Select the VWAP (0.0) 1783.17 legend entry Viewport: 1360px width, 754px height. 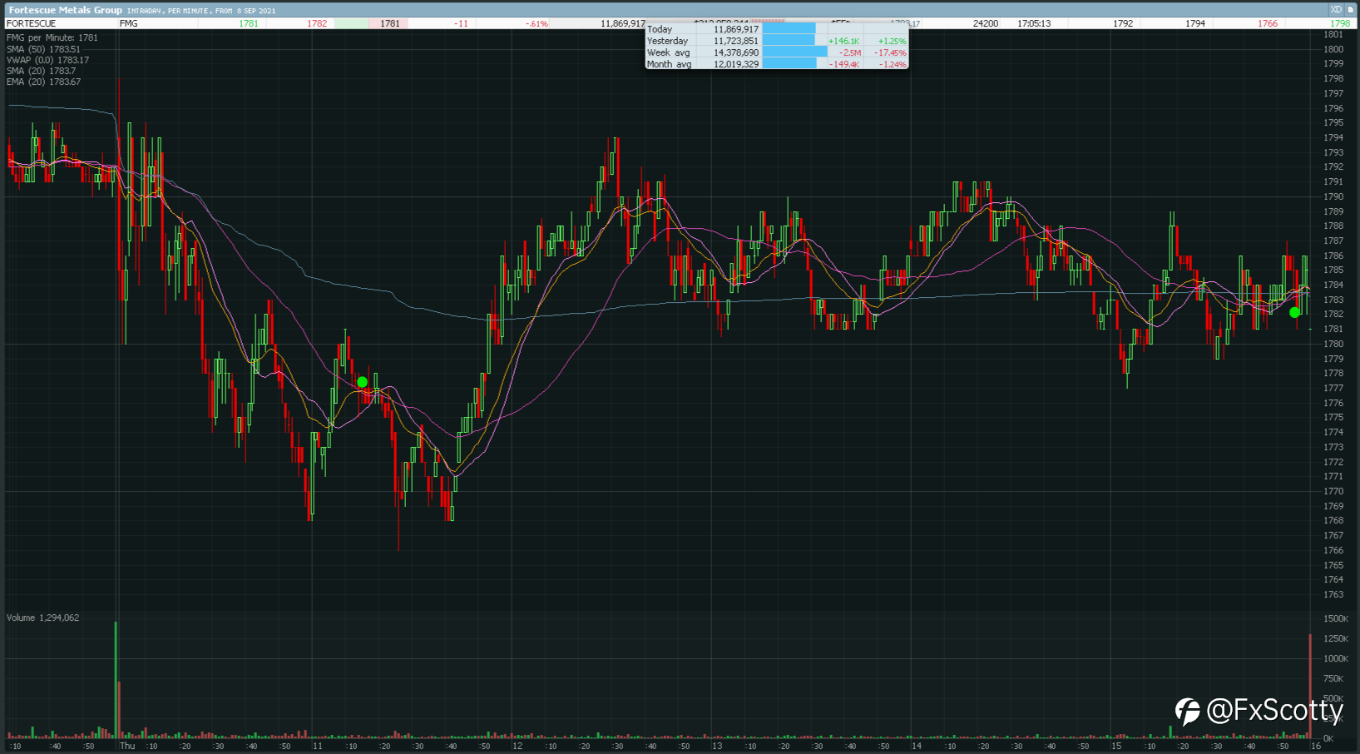point(47,60)
